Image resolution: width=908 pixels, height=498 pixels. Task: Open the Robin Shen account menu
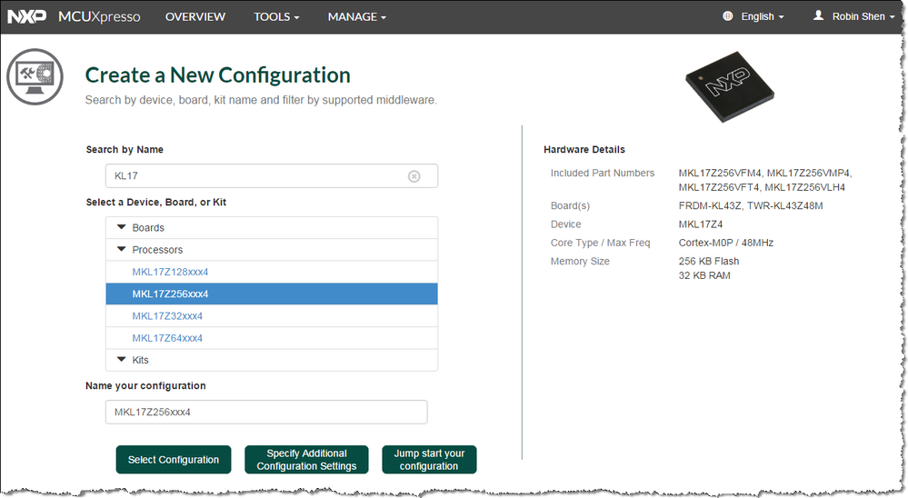(863, 16)
